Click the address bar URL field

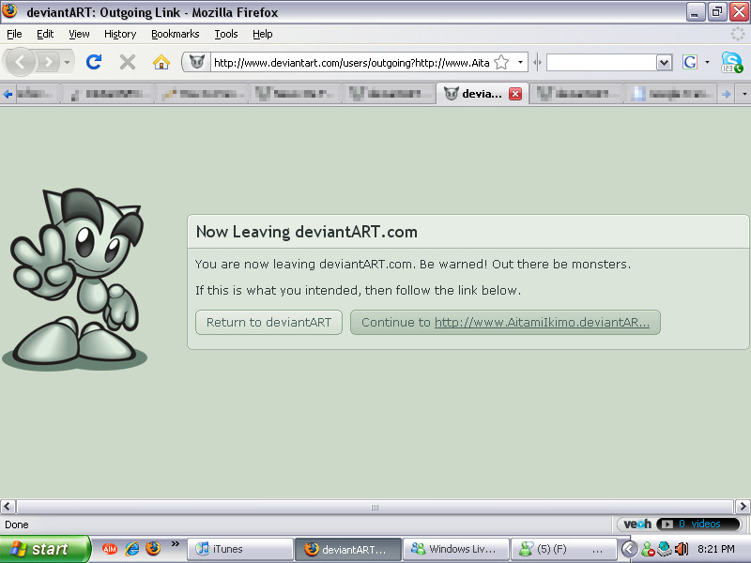(x=351, y=63)
